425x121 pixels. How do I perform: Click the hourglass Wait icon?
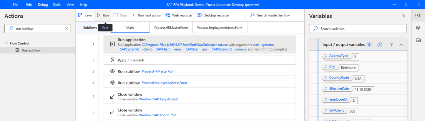tap(112, 60)
